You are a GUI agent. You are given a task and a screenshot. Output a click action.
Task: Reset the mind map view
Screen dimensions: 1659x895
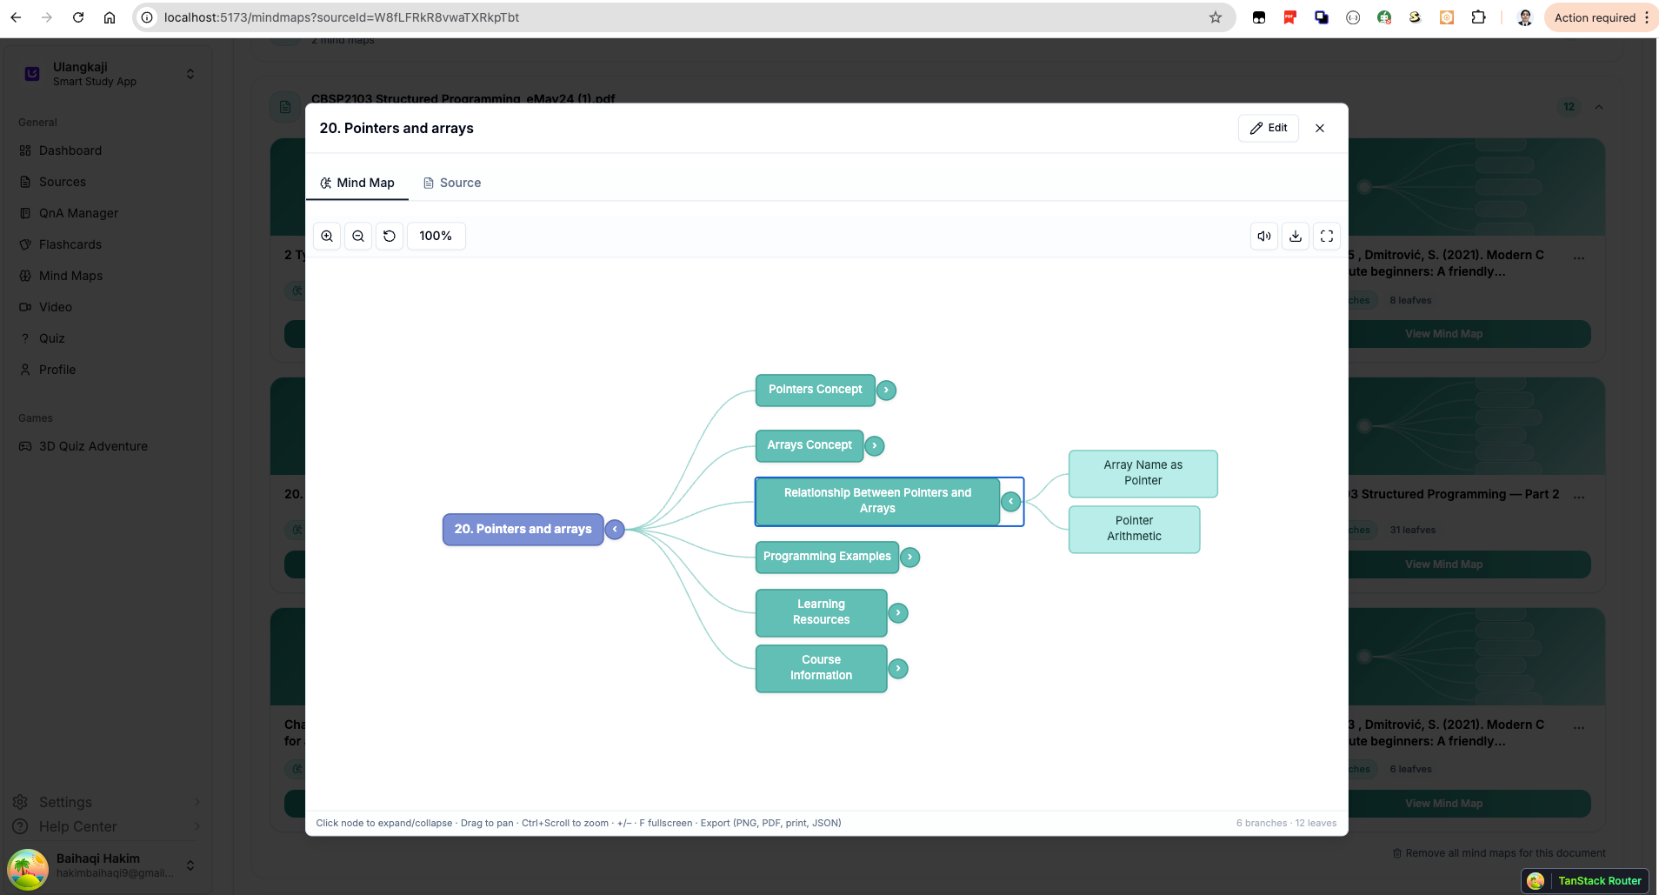(x=390, y=236)
